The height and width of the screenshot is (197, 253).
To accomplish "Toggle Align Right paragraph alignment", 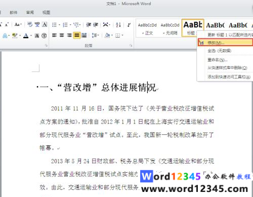I will pos(69,35).
